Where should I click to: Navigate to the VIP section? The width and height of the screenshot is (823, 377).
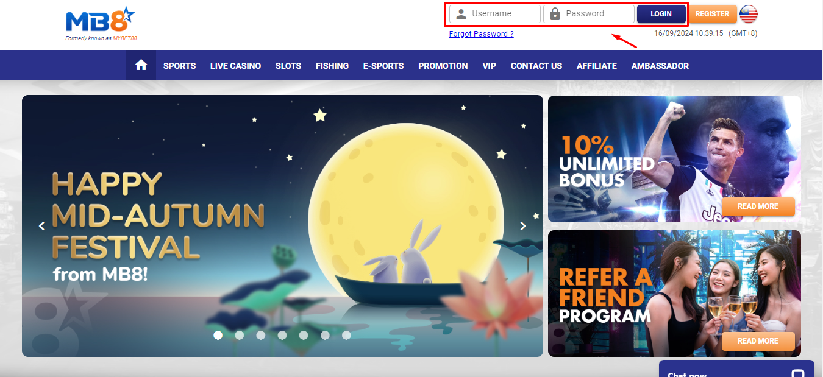tap(489, 65)
